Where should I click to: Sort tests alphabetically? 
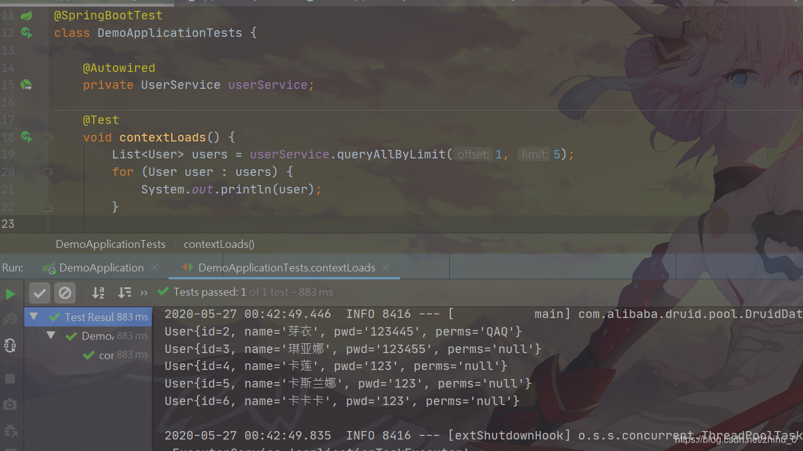[98, 293]
